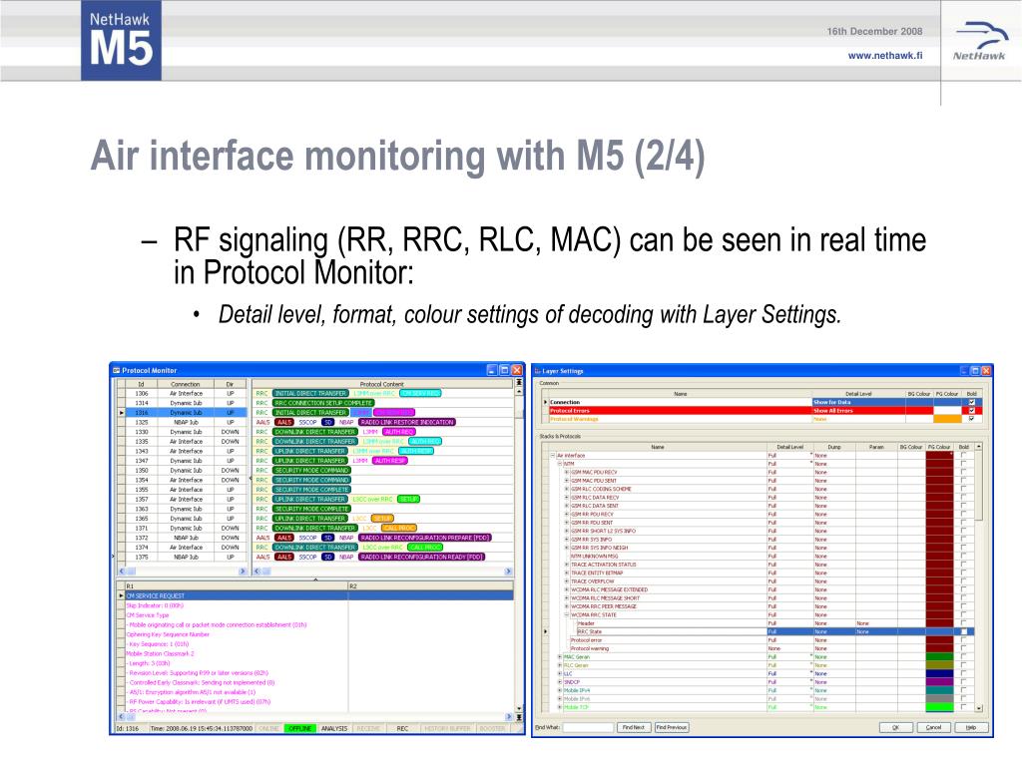Minimize the Protocol Monitor window
The image size is (1022, 766).
tap(492, 370)
